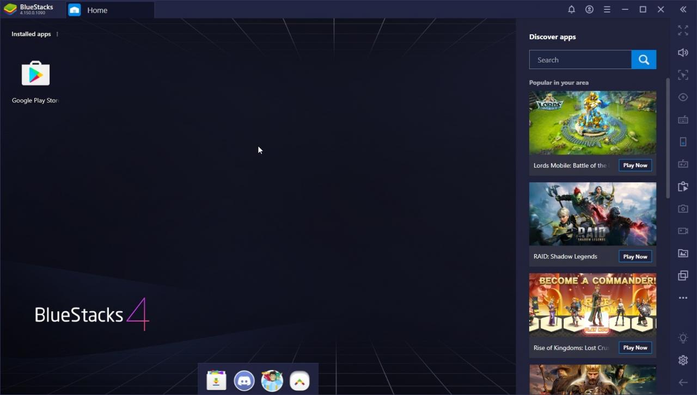Open the Discord dock icon
697x395 pixels.
[244, 380]
